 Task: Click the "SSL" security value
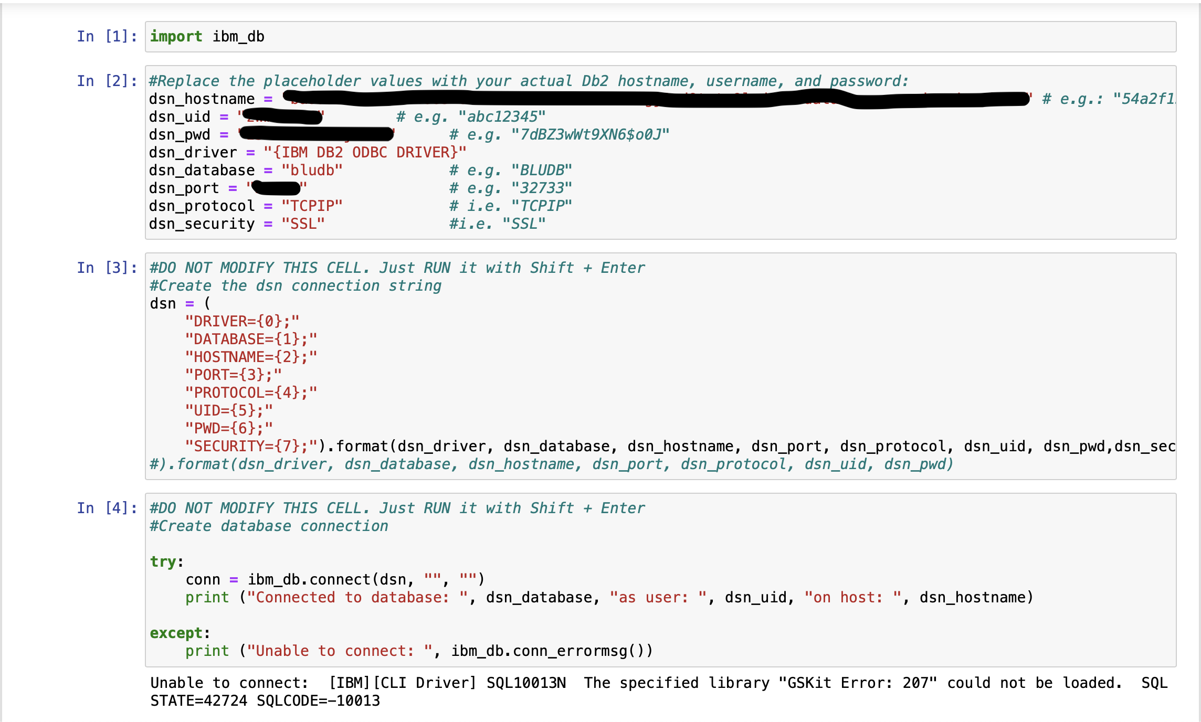point(303,224)
